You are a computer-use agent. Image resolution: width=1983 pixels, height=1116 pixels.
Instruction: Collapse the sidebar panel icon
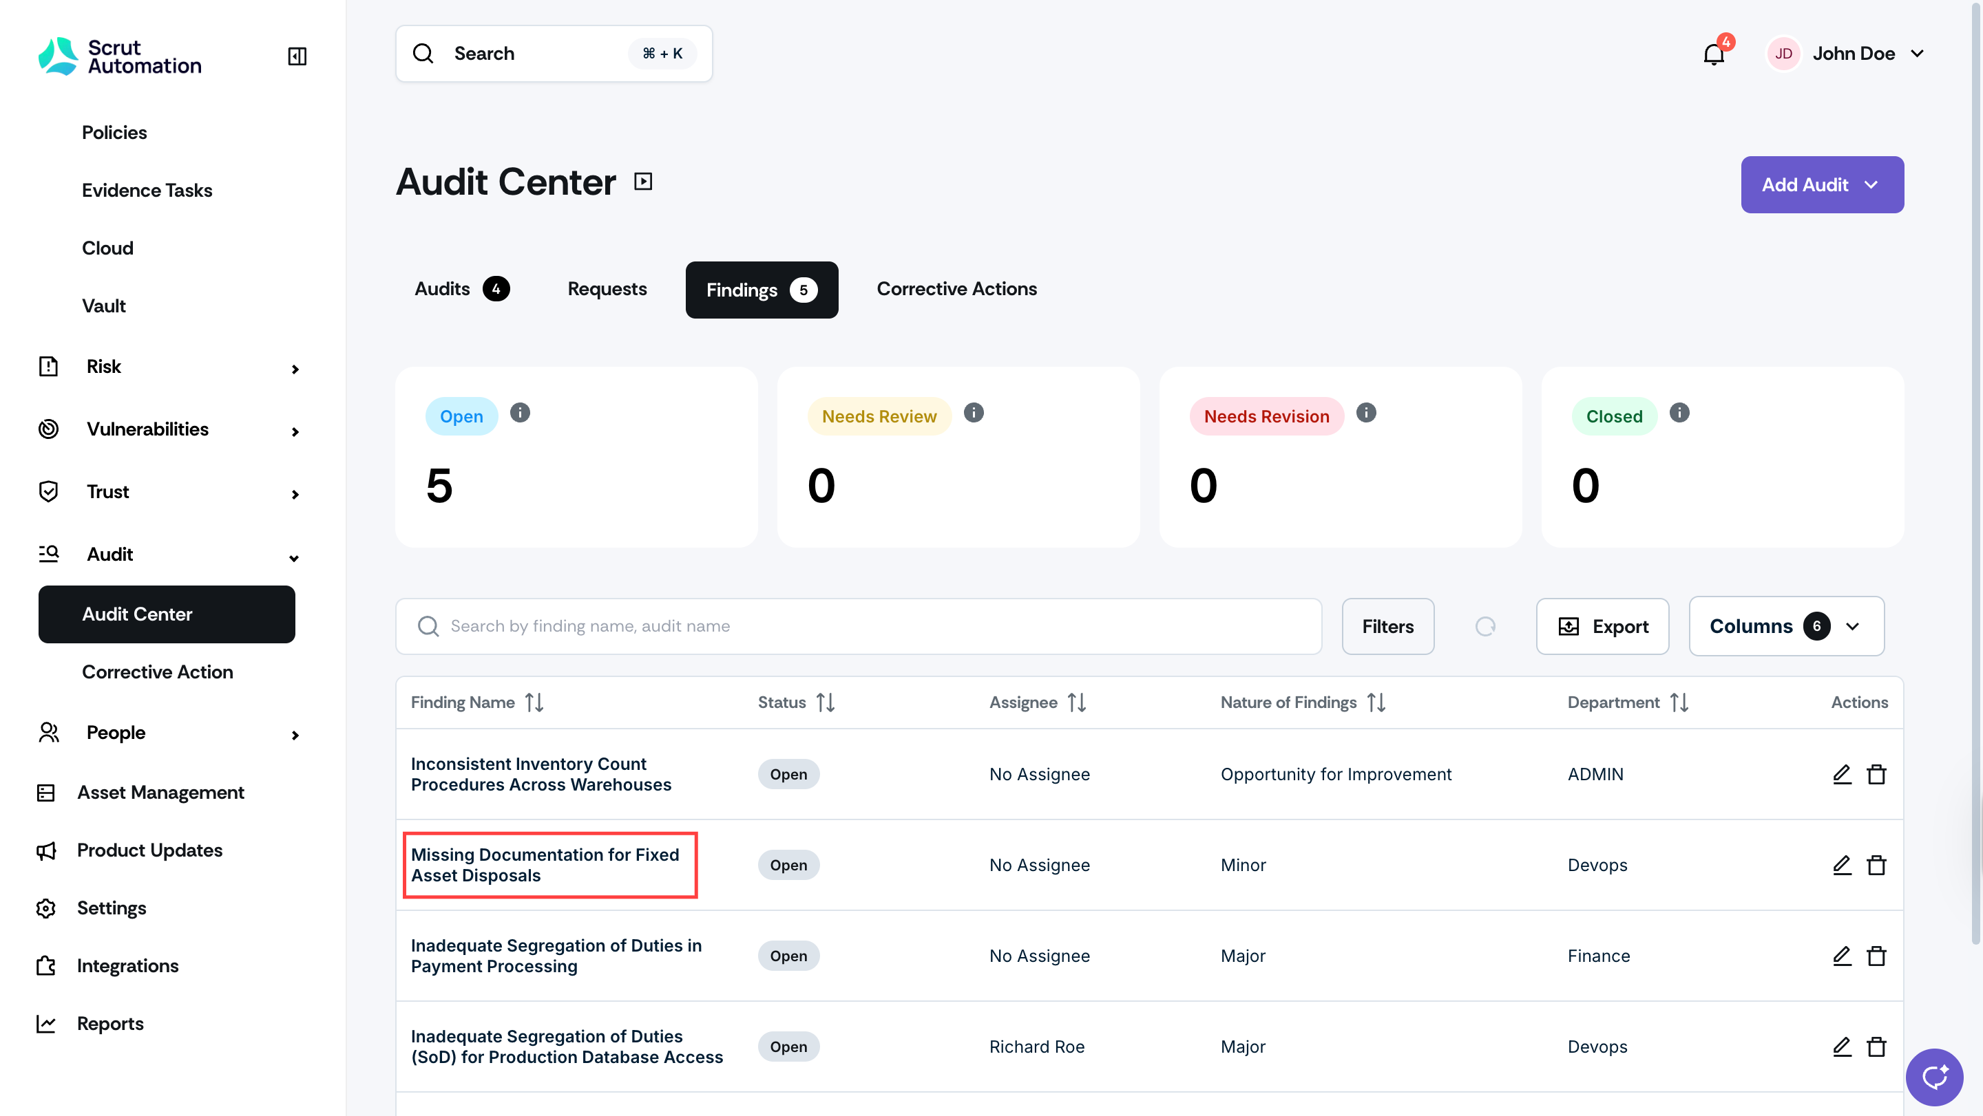tap(297, 55)
